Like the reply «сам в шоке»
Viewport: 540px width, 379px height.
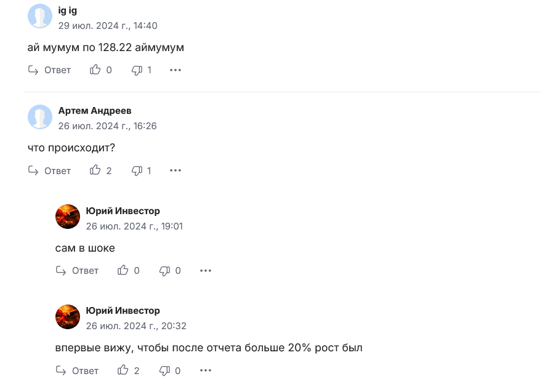123,270
